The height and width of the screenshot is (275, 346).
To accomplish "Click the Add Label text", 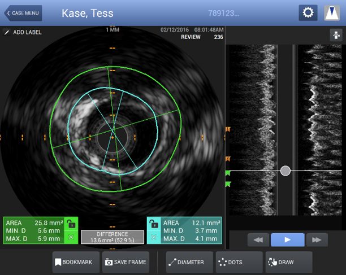I will click(x=27, y=32).
